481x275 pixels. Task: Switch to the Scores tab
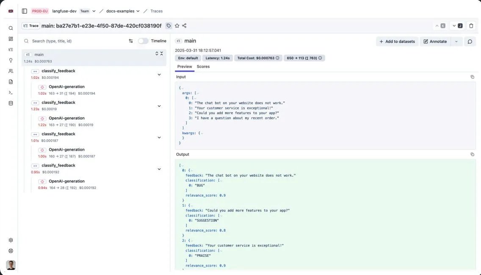pyautogui.click(x=203, y=67)
